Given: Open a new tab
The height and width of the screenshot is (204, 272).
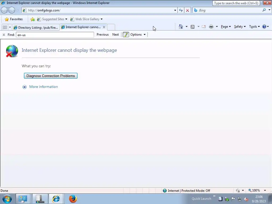Looking at the screenshot, I should [x=111, y=27].
